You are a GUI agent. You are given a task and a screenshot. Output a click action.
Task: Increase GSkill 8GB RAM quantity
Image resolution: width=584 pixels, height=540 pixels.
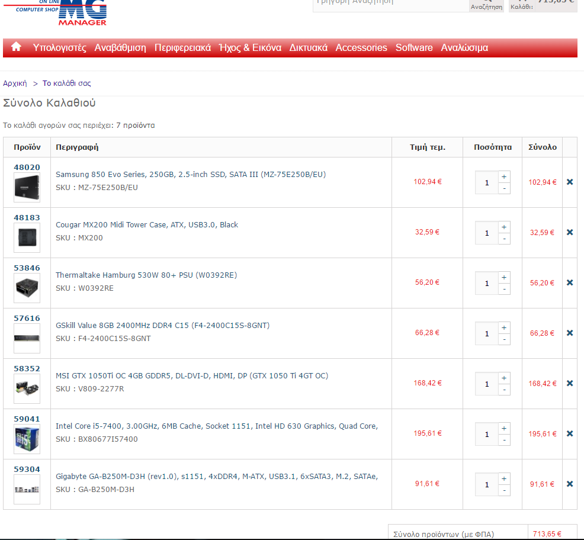click(504, 327)
